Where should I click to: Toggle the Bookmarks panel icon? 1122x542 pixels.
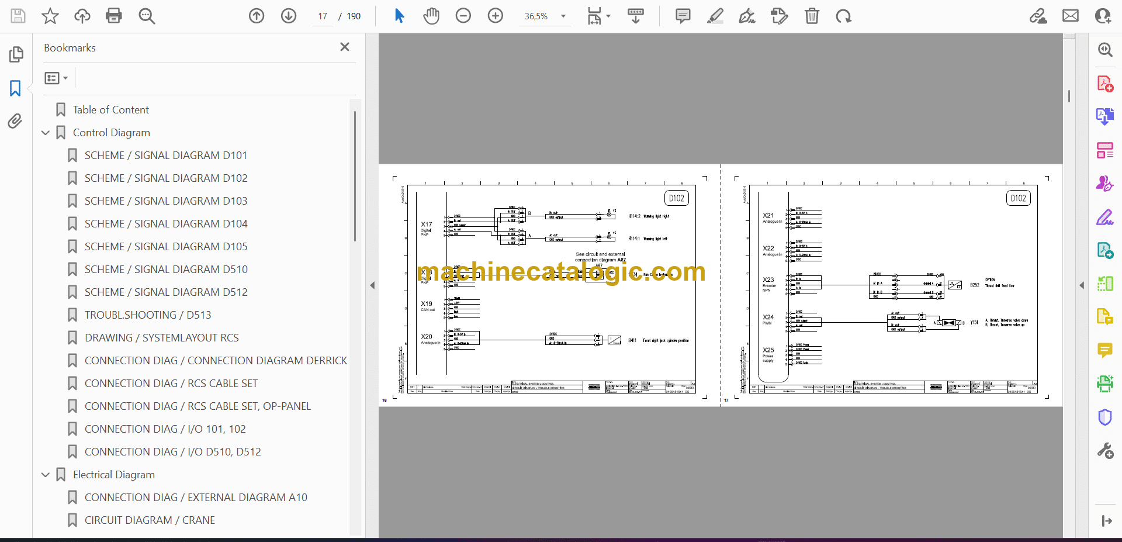[15, 88]
